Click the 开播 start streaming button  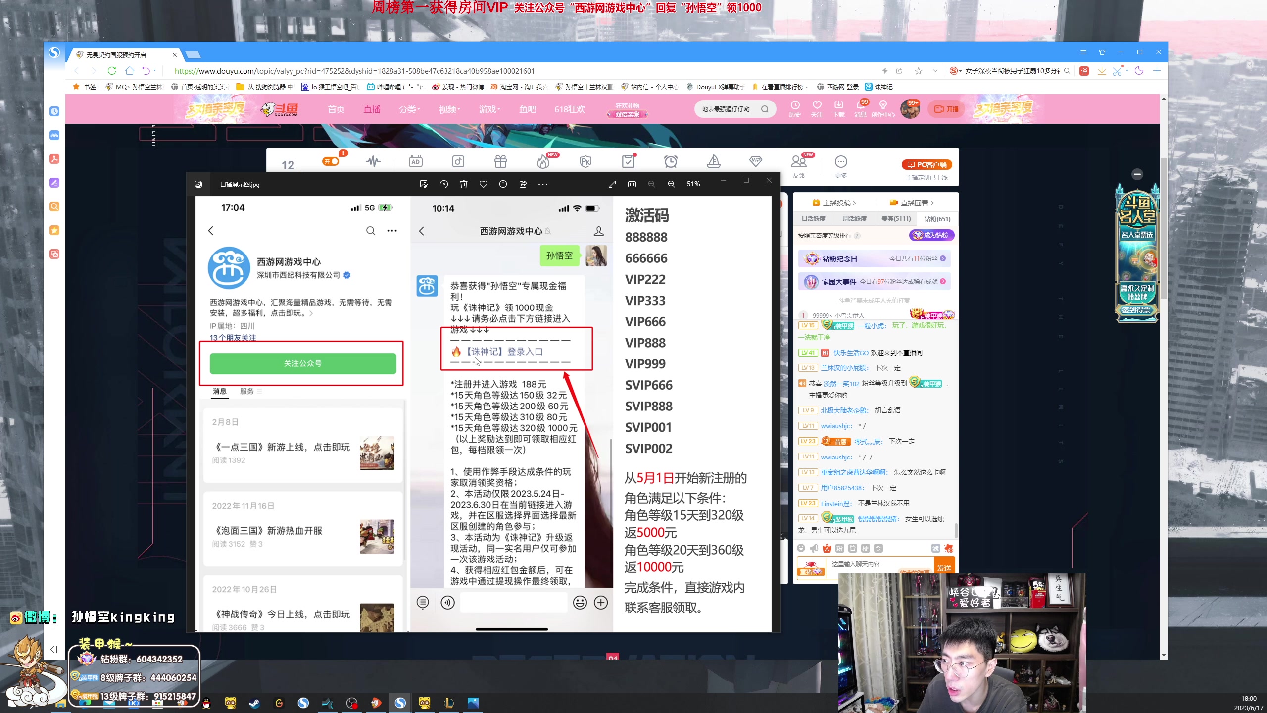(x=946, y=109)
